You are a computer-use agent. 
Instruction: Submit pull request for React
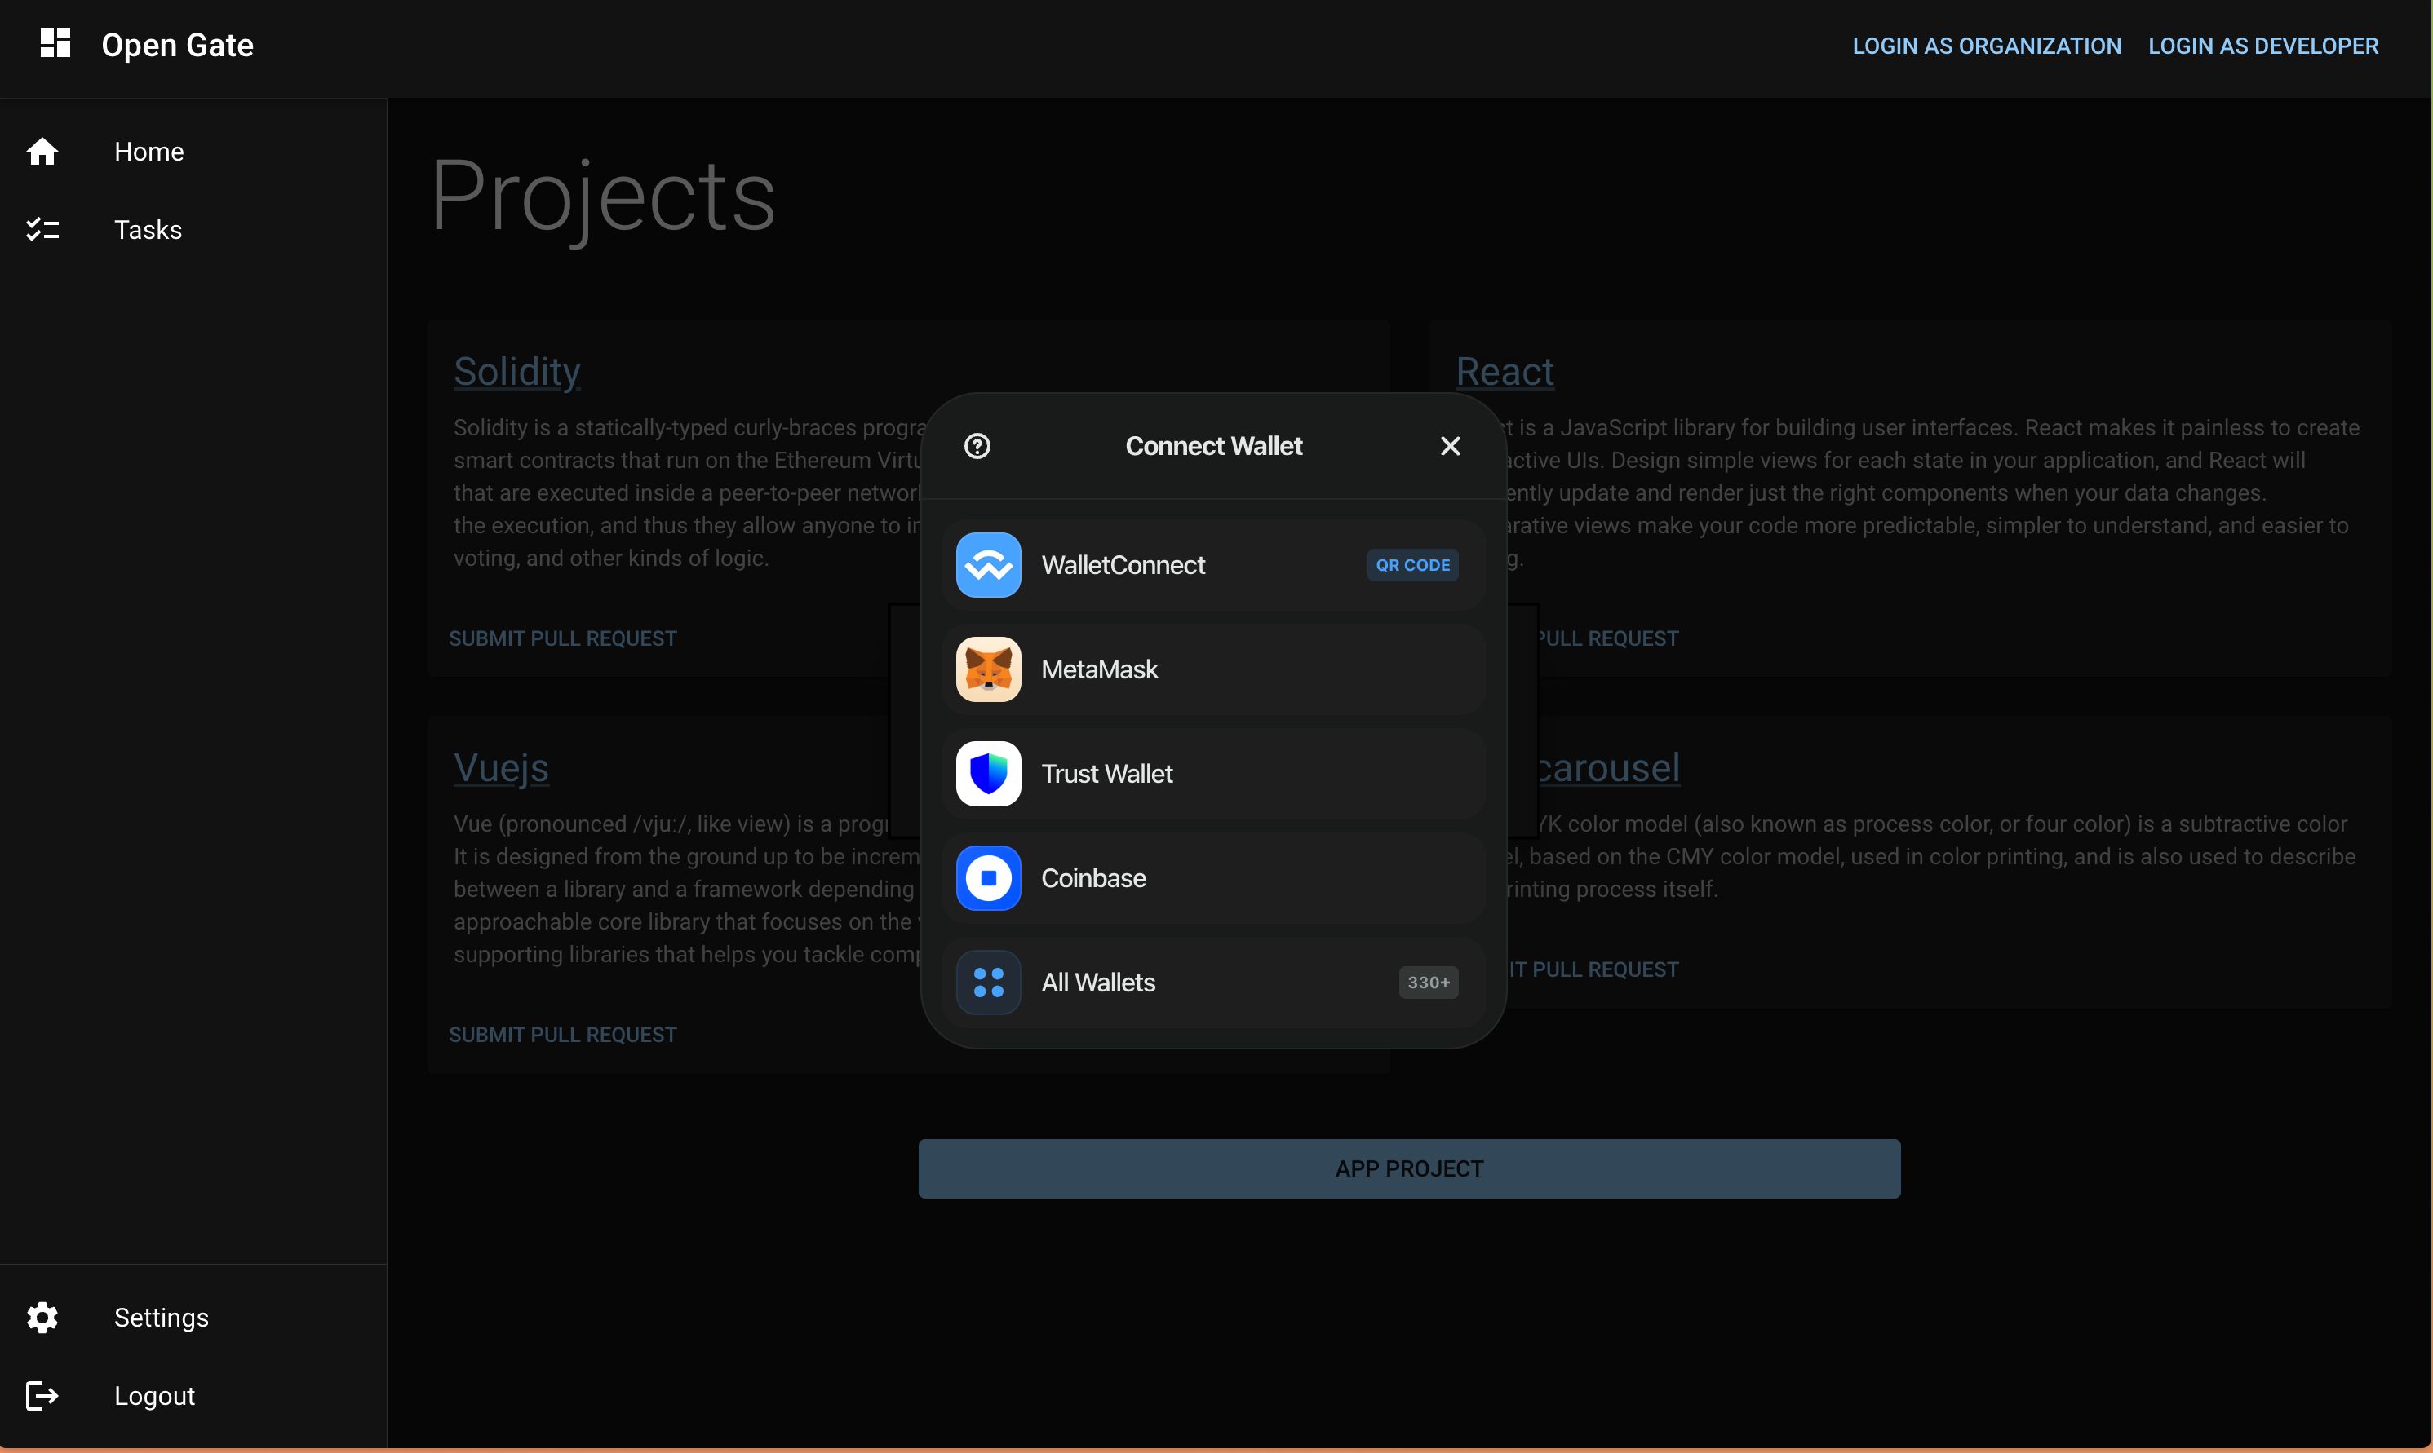pos(1607,638)
